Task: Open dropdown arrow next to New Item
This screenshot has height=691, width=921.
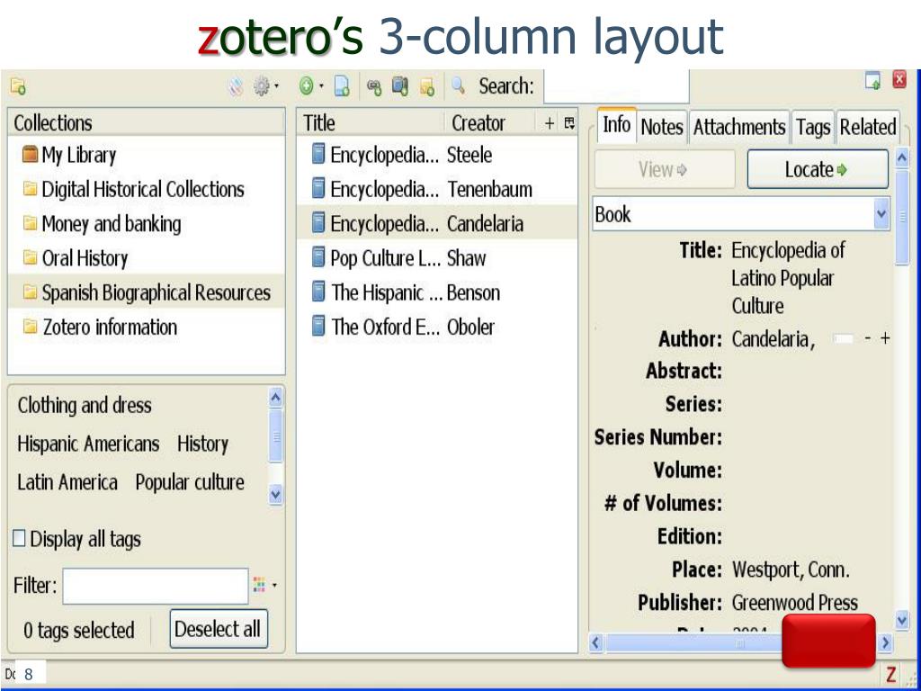Action: point(321,87)
